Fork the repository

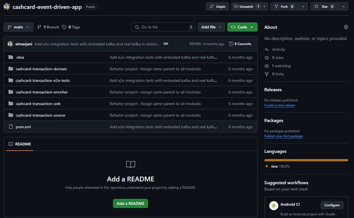click(x=284, y=7)
